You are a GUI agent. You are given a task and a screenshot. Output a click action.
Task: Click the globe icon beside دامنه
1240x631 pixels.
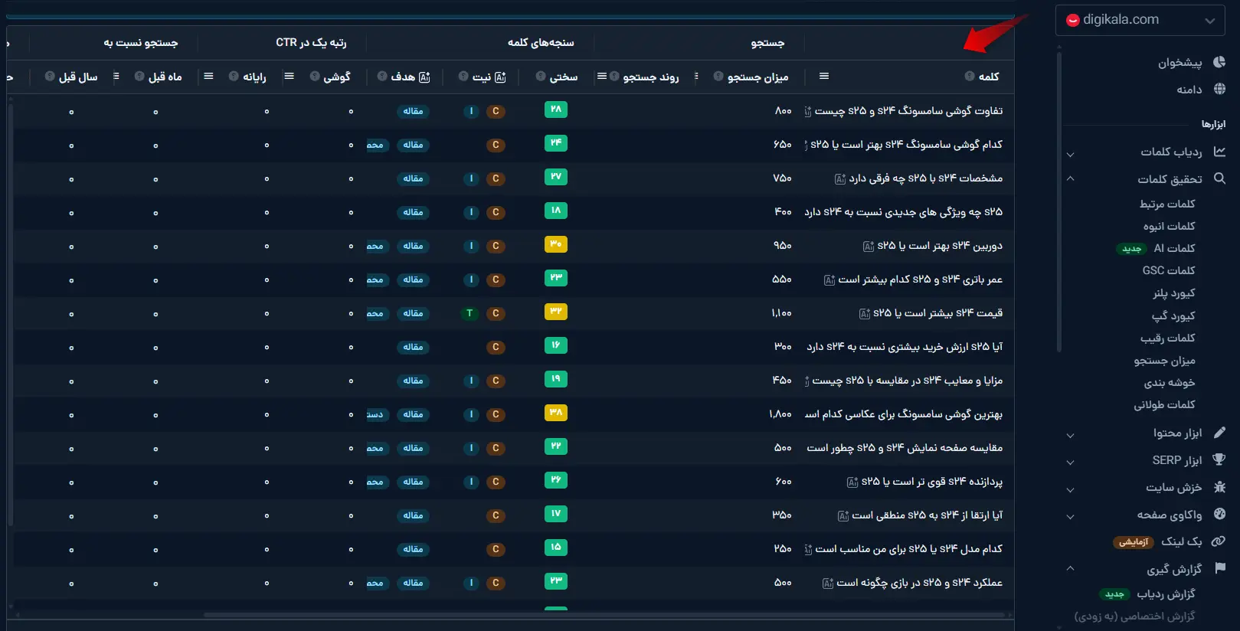(x=1219, y=90)
